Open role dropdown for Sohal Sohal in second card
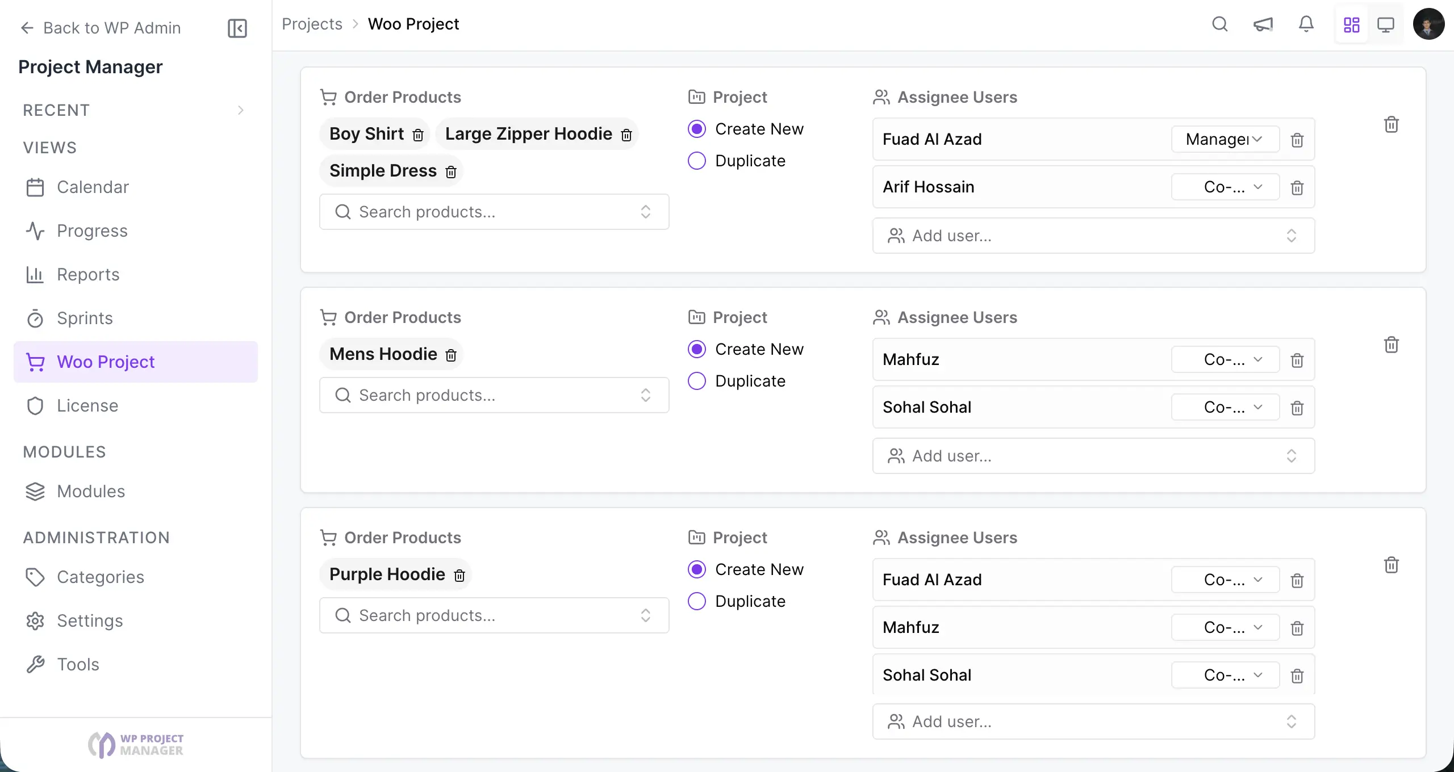Image resolution: width=1454 pixels, height=772 pixels. 1225,407
